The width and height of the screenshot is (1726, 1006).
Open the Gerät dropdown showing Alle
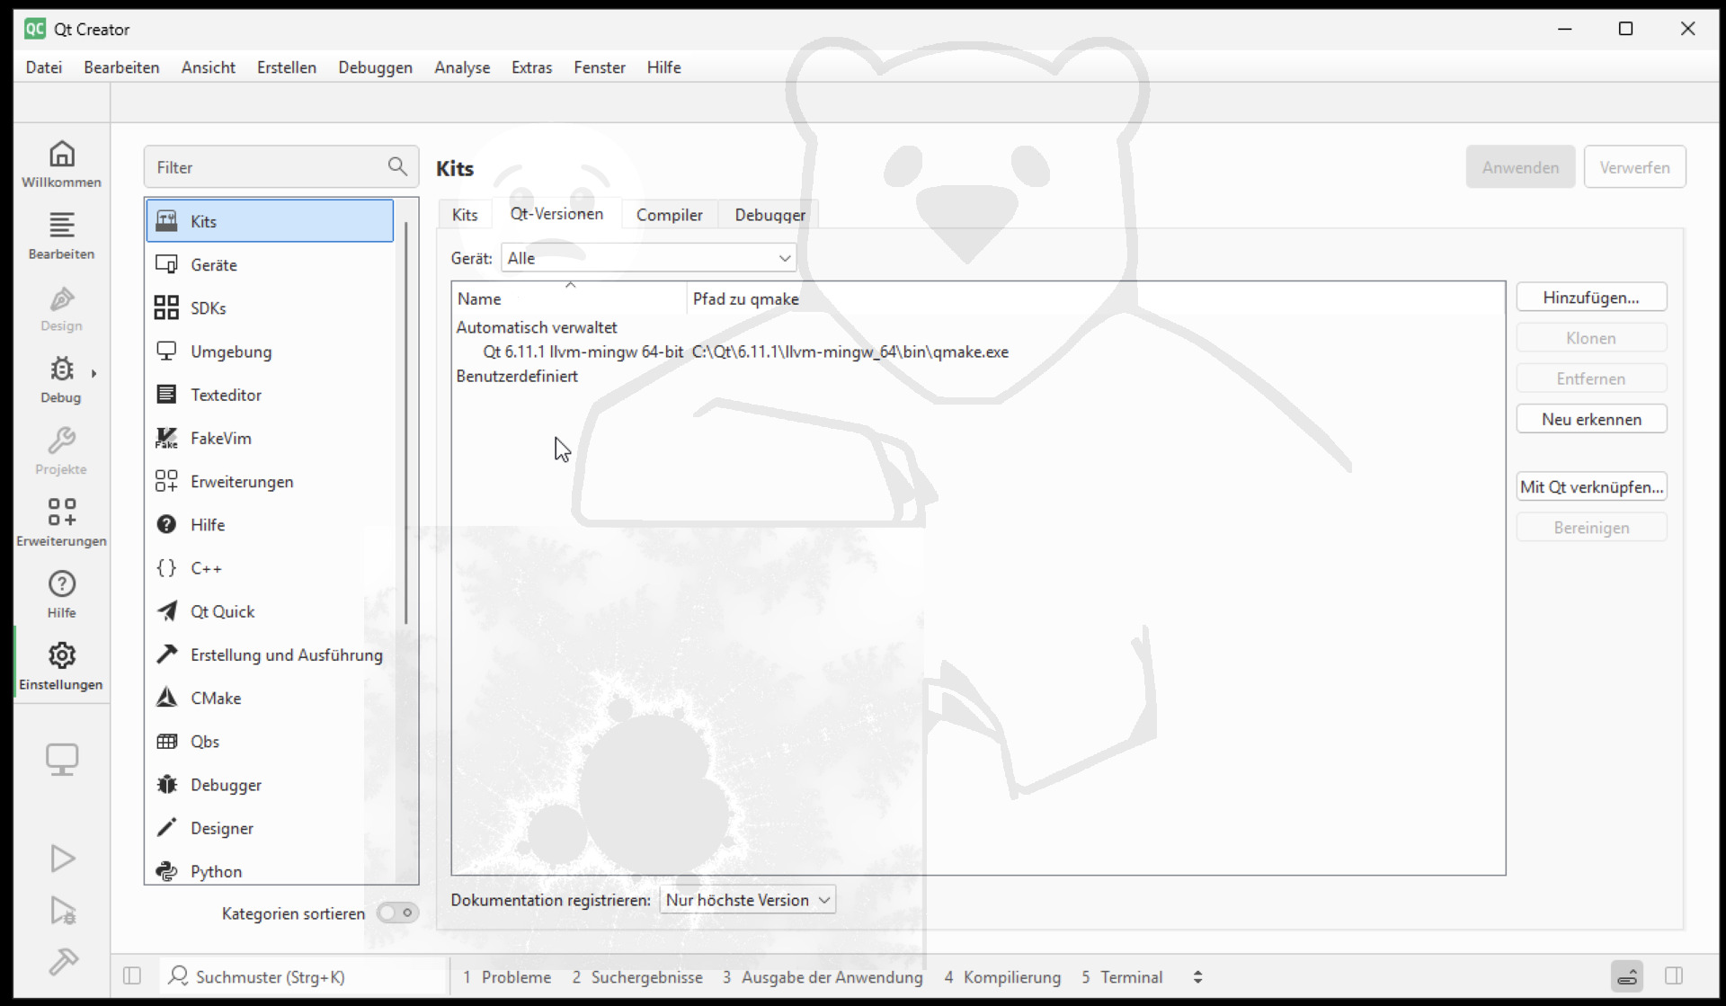tap(648, 258)
